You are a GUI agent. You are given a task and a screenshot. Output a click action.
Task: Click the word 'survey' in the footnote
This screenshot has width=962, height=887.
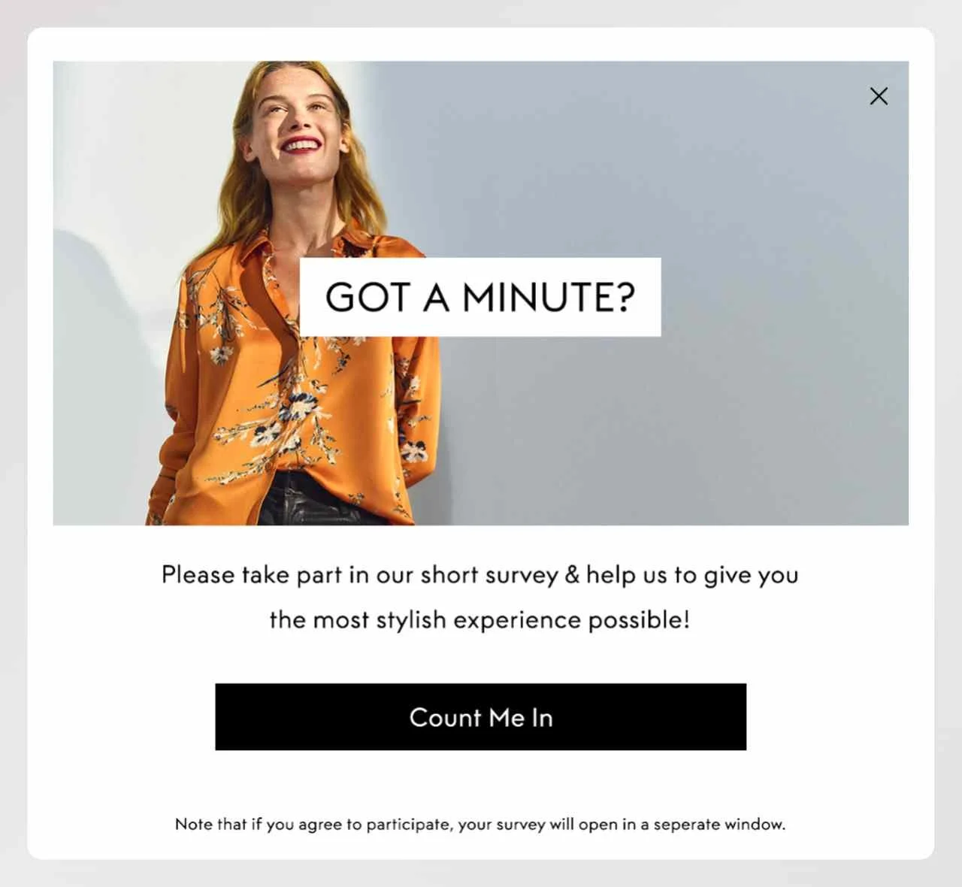[521, 825]
